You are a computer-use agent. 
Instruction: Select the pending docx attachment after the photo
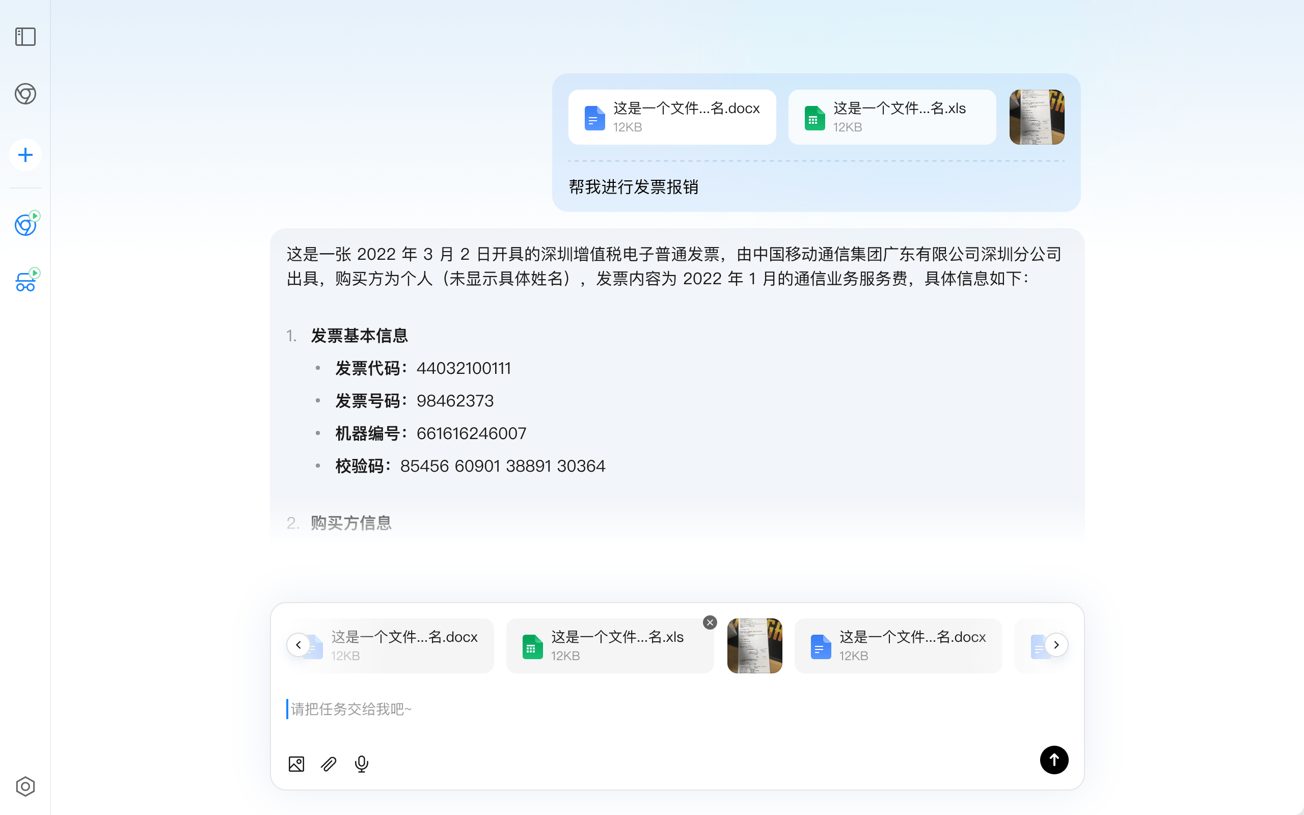(898, 646)
